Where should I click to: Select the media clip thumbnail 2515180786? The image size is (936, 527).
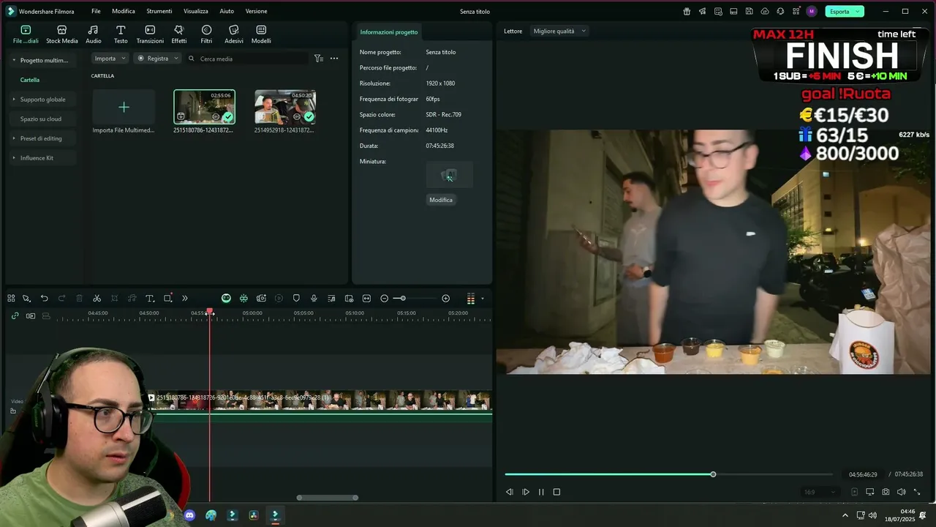click(x=204, y=107)
